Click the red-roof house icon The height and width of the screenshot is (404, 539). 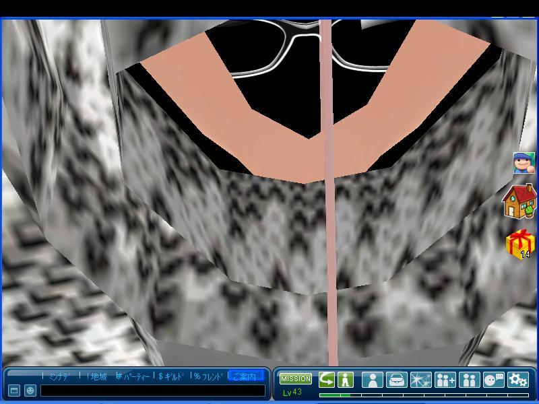[x=519, y=202]
